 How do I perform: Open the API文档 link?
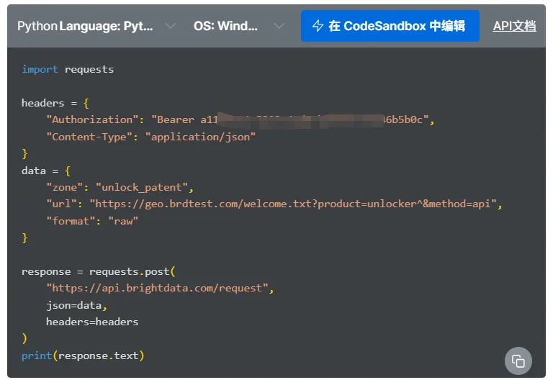pos(514,26)
